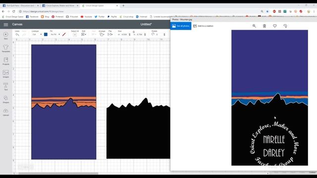Open the Edit tool menu
The width and height of the screenshot is (317, 178).
coord(84,35)
